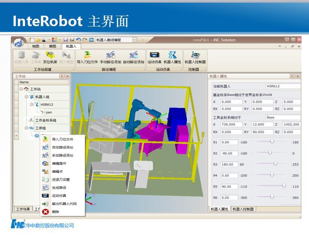
Task: Switch to the 工作场景 bottom tab
Action: [x=23, y=209]
